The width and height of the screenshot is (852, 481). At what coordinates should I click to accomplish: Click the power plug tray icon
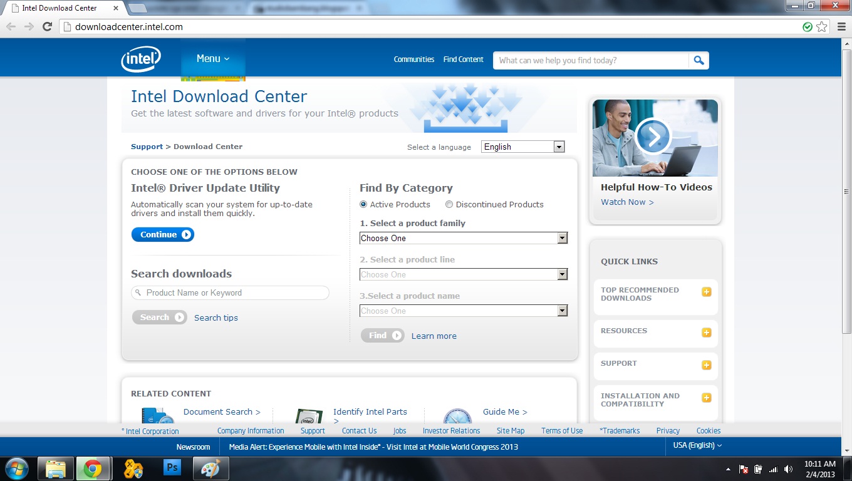click(759, 469)
